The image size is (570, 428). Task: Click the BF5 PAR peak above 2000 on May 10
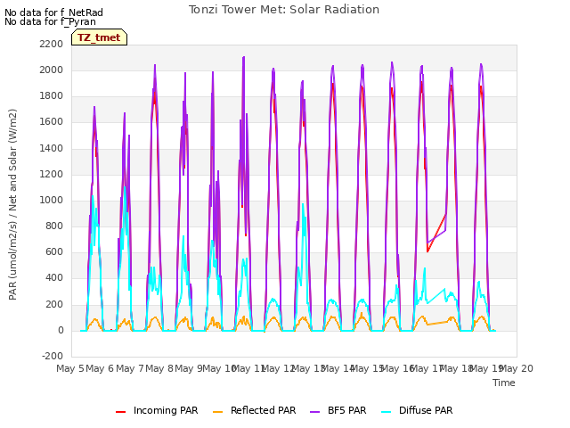[x=243, y=57]
